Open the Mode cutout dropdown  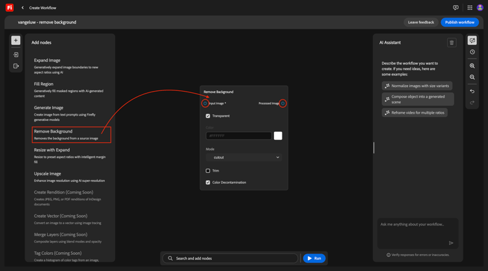coord(244,157)
